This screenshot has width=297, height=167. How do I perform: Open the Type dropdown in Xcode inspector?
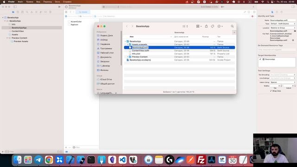[x=283, y=24]
